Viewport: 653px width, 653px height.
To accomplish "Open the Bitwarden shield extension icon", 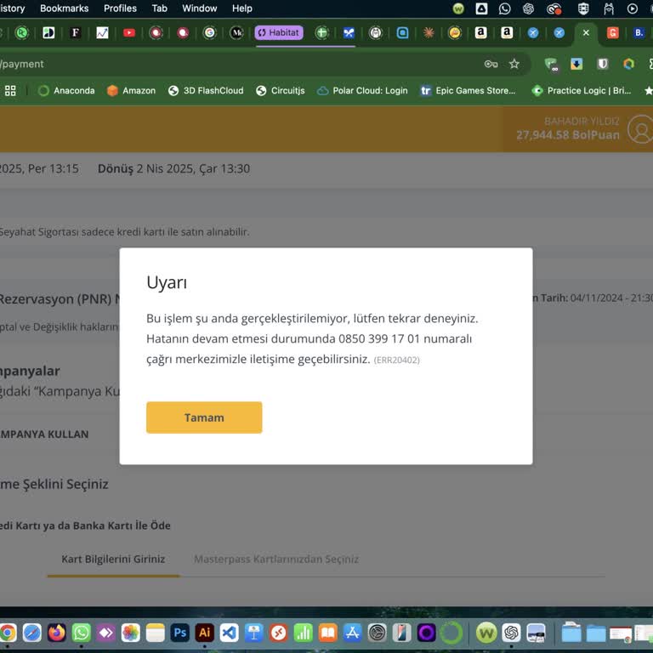I will 603,64.
